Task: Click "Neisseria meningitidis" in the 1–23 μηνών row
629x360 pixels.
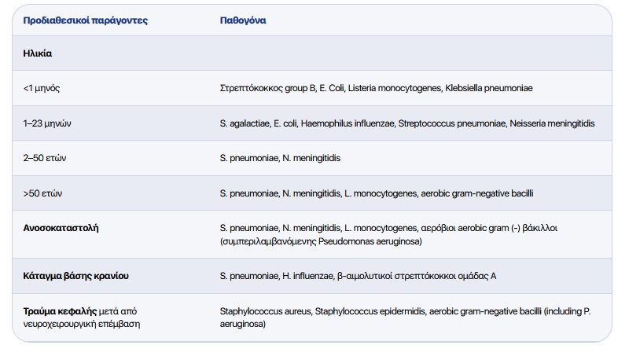Action: 552,123
